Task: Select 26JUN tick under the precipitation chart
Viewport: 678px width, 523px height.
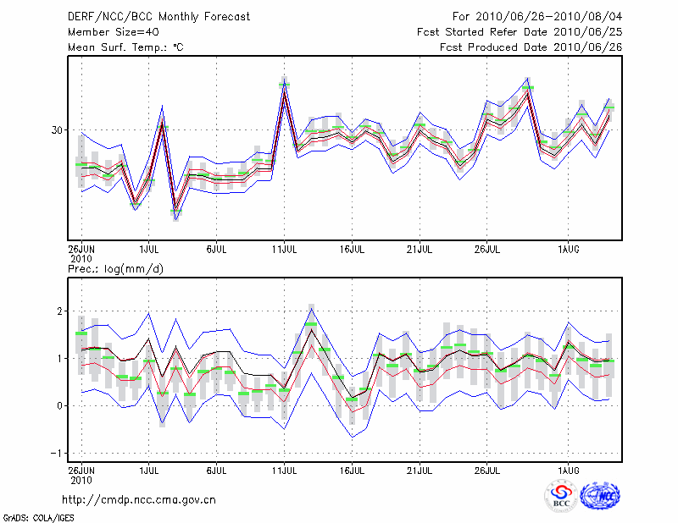Action: pos(81,468)
